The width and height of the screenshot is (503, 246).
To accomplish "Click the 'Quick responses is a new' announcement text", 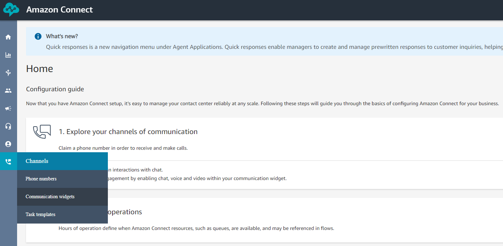I will pos(274,47).
